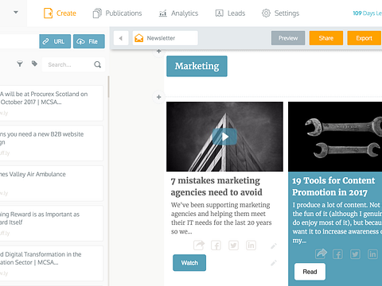
Task: Click the 7 mistakes article description
Action: (221, 218)
